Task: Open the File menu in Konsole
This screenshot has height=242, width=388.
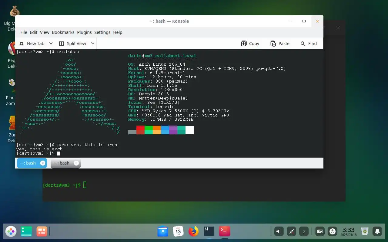Action: 24,32
